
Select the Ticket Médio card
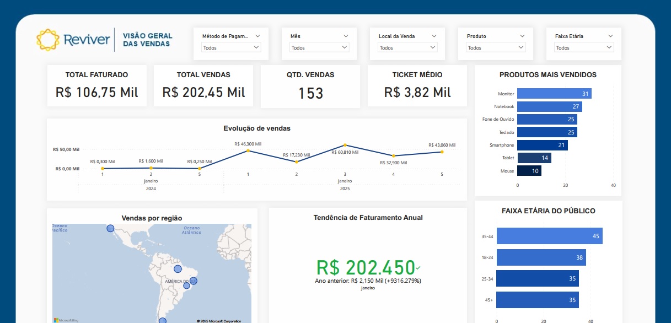[x=417, y=86]
